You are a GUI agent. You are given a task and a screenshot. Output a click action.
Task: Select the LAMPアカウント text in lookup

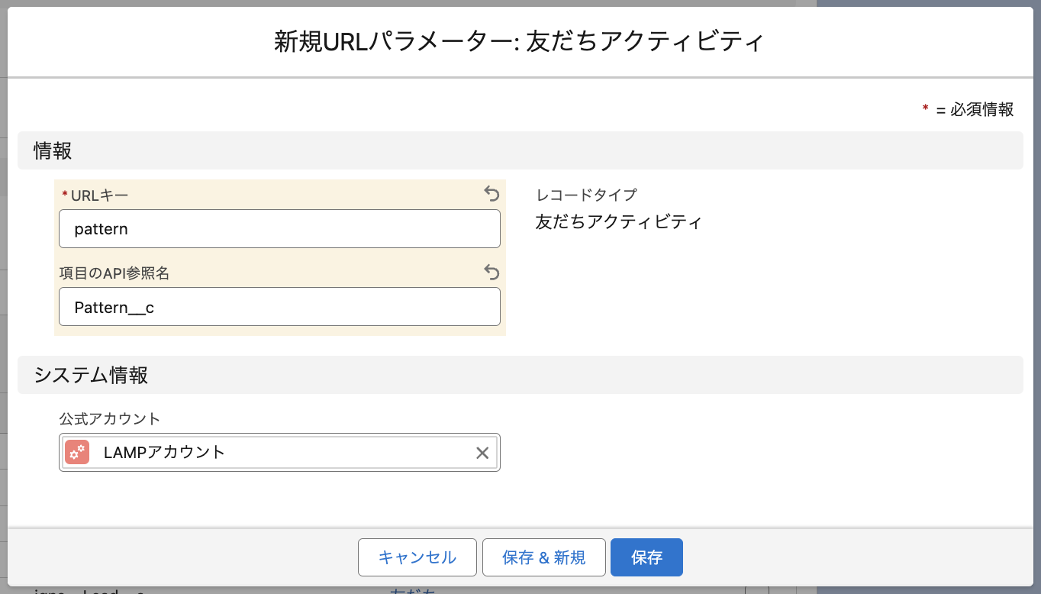(x=165, y=452)
